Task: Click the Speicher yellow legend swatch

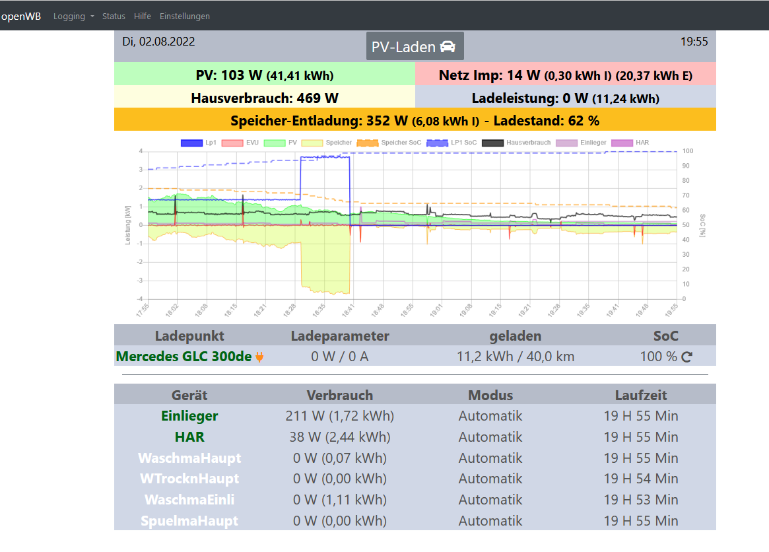Action: pyautogui.click(x=312, y=143)
